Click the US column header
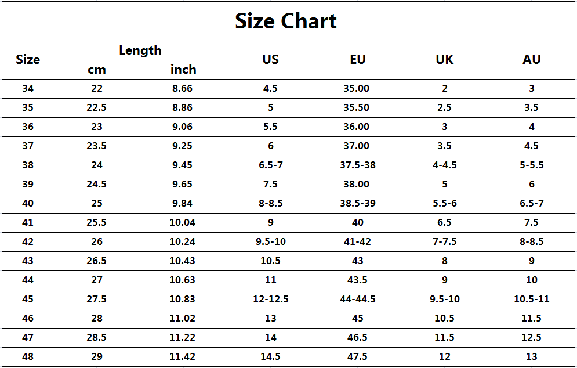Image resolution: width=577 pixels, height=368 pixels. coord(270,59)
